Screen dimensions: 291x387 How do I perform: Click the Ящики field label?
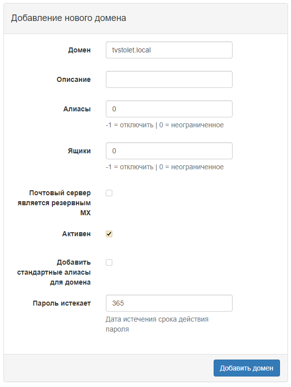pos(79,151)
